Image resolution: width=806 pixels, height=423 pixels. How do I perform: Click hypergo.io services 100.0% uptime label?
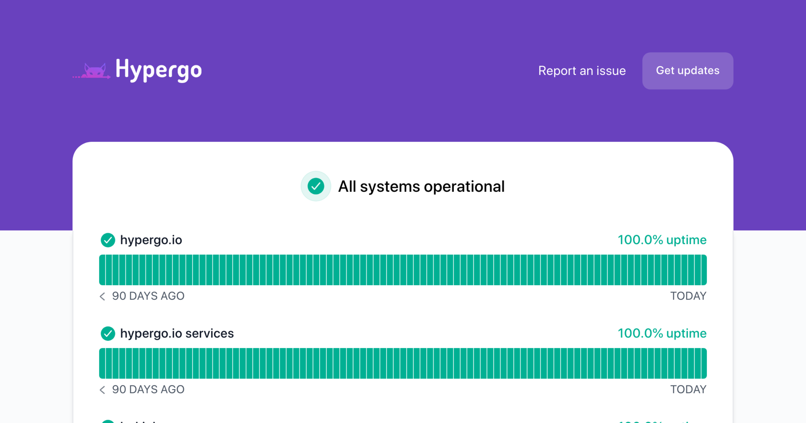pos(662,333)
